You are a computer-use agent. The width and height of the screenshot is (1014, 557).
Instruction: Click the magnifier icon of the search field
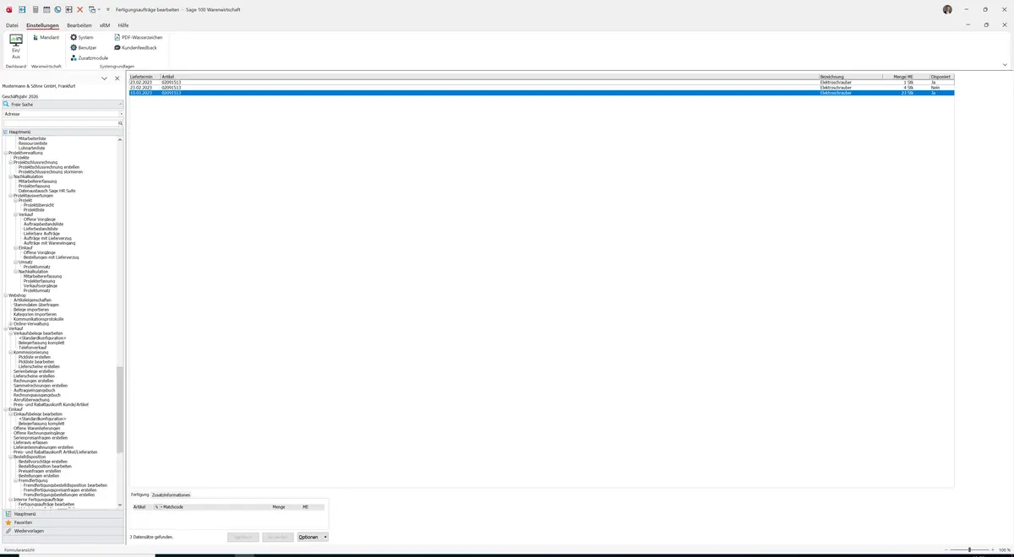[x=121, y=123]
